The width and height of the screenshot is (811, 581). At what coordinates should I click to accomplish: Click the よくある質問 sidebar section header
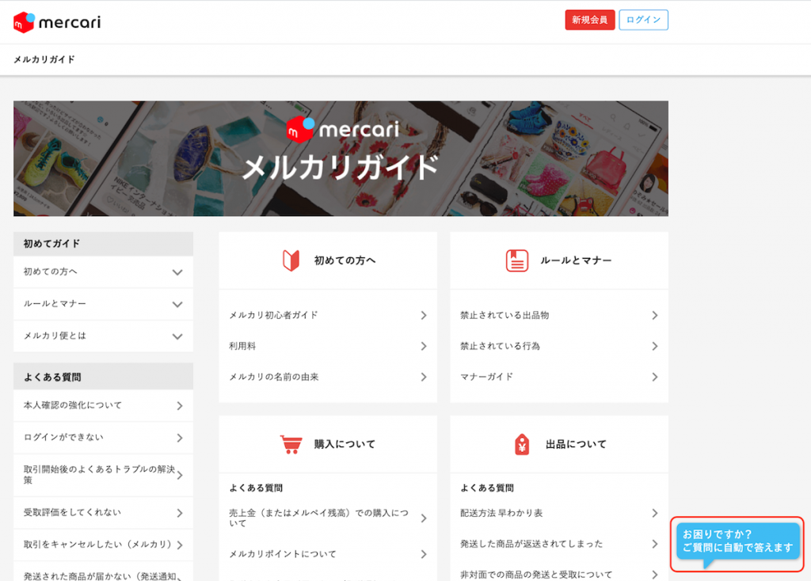tap(104, 378)
